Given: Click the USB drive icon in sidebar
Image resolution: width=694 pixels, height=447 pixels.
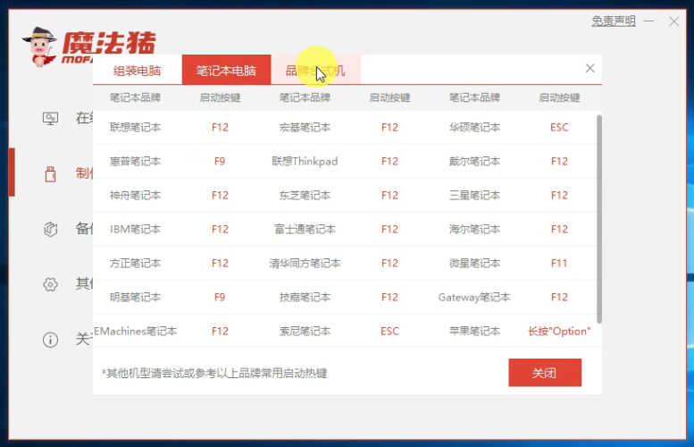Looking at the screenshot, I should click(51, 173).
